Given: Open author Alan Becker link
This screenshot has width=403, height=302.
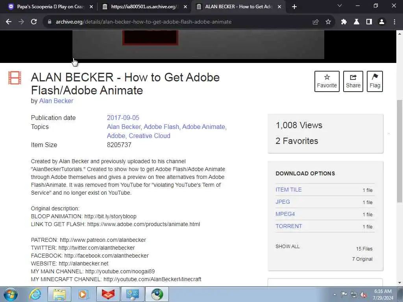Looking at the screenshot, I should click(x=56, y=101).
